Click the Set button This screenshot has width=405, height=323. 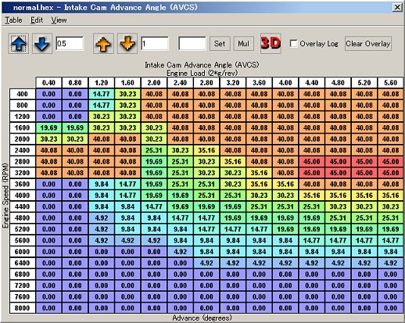(220, 44)
